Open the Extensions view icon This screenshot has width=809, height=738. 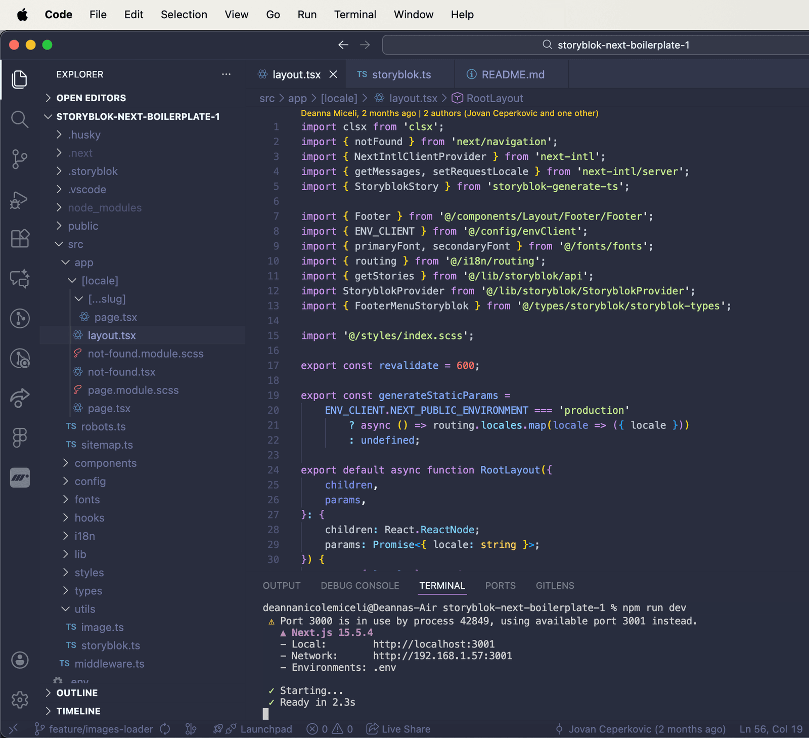click(x=20, y=239)
